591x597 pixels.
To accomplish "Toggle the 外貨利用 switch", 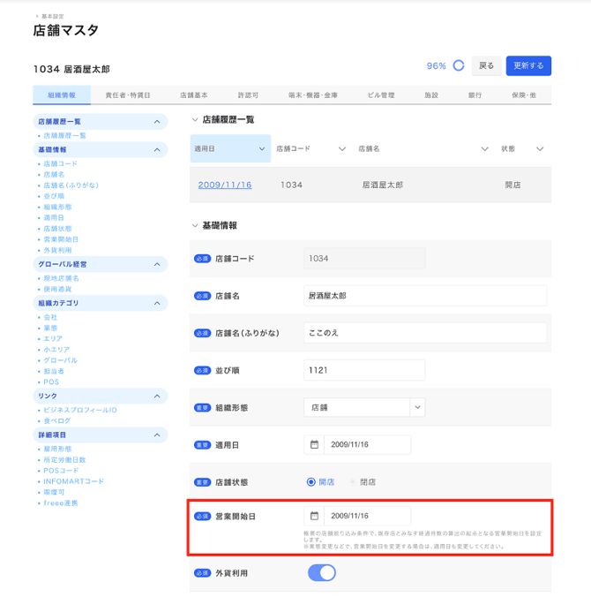I will pos(322,573).
